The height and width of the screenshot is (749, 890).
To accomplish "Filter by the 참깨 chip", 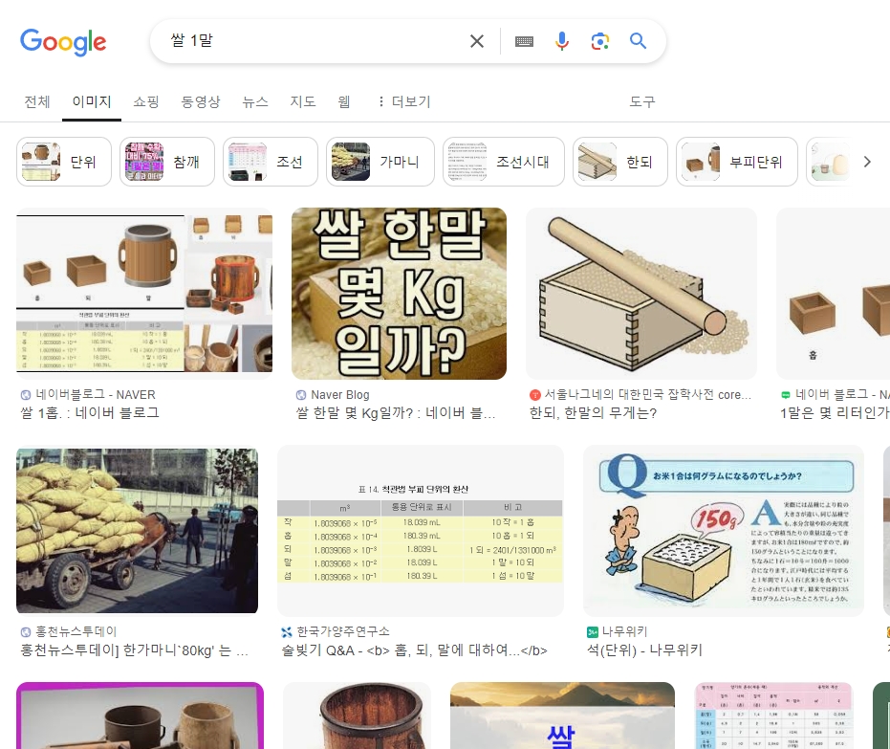I will (167, 162).
